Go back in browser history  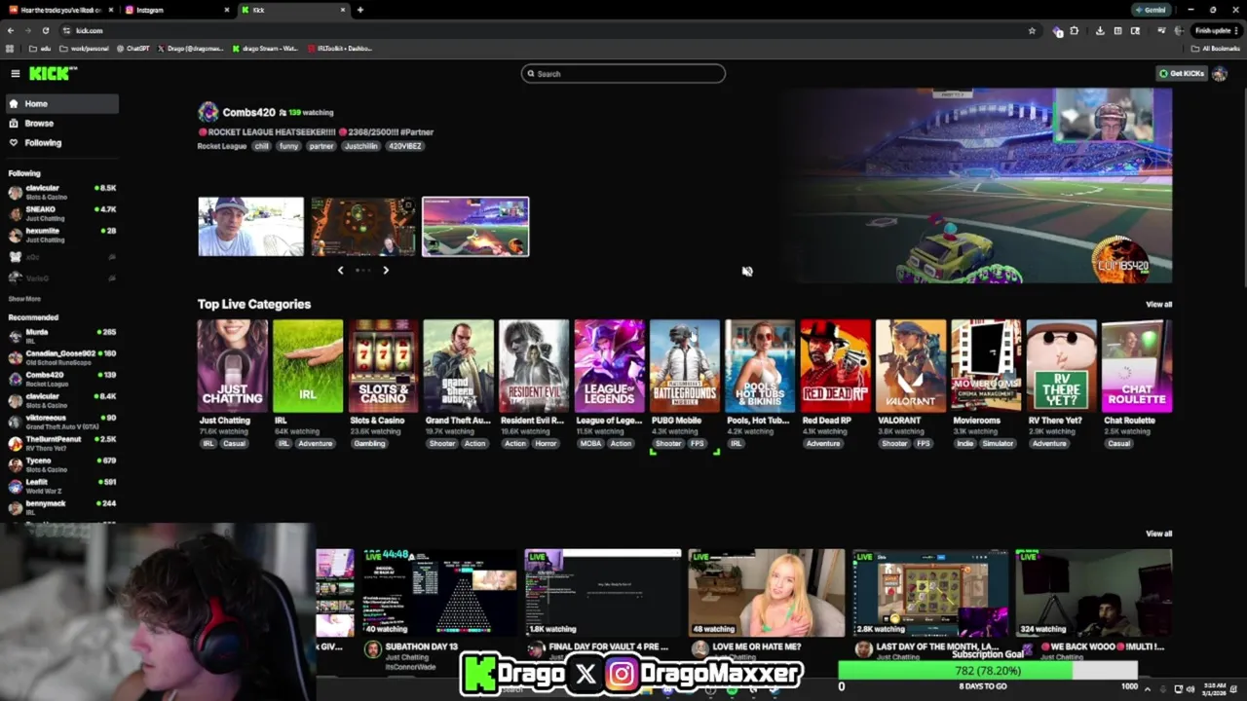click(x=11, y=30)
